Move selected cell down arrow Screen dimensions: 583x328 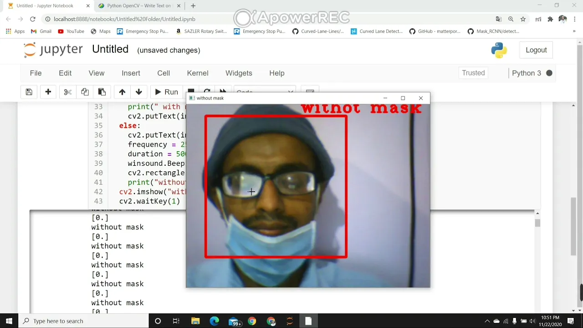139,92
